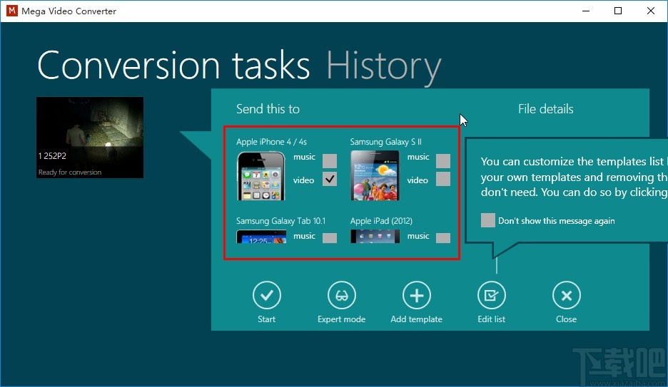
Task: Select the Send this to heading
Action: (x=268, y=109)
